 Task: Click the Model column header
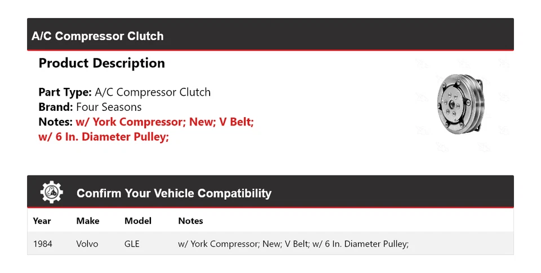click(138, 221)
